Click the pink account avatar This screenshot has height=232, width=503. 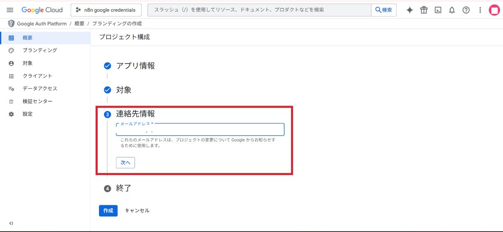click(495, 10)
